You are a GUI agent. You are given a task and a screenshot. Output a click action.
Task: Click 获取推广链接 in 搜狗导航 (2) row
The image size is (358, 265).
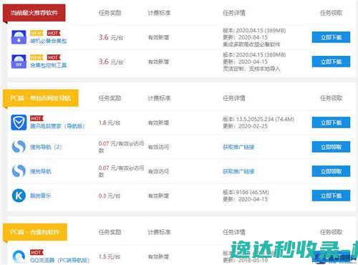(x=238, y=147)
